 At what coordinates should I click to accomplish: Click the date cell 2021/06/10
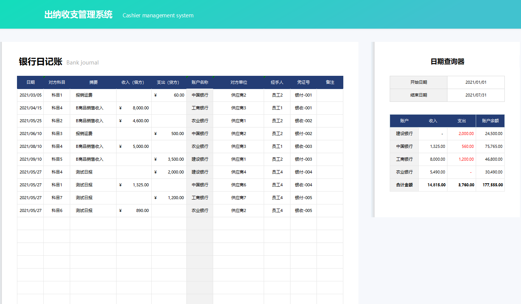coord(31,134)
